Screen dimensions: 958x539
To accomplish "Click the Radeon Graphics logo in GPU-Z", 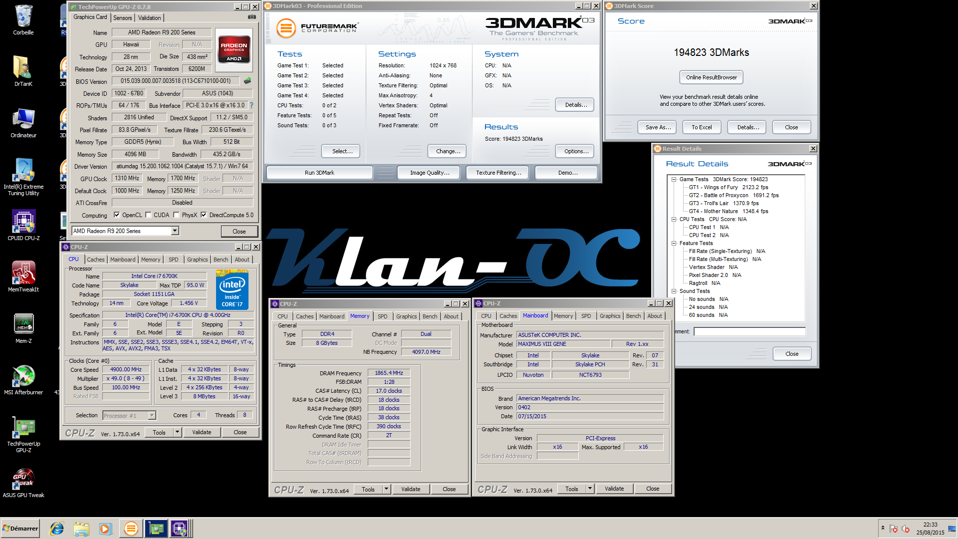I will 234,49.
